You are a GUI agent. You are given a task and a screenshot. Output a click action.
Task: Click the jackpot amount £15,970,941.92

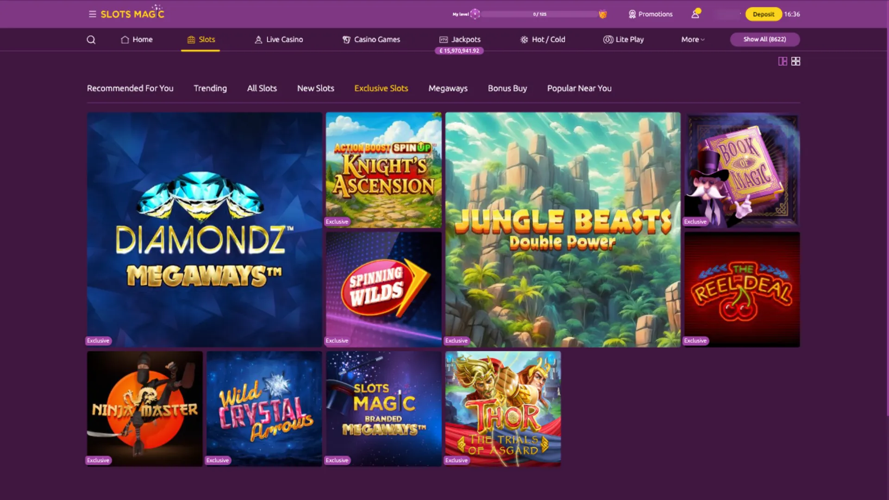tap(459, 51)
